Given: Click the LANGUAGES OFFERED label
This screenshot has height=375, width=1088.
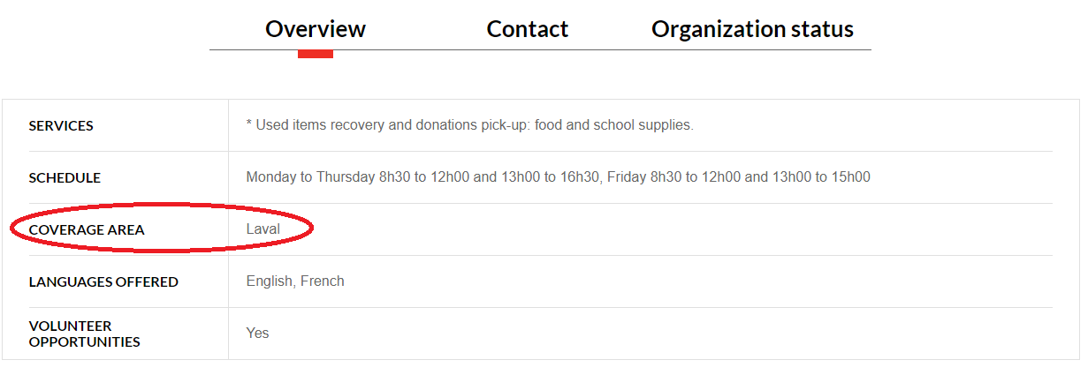Looking at the screenshot, I should (x=103, y=282).
